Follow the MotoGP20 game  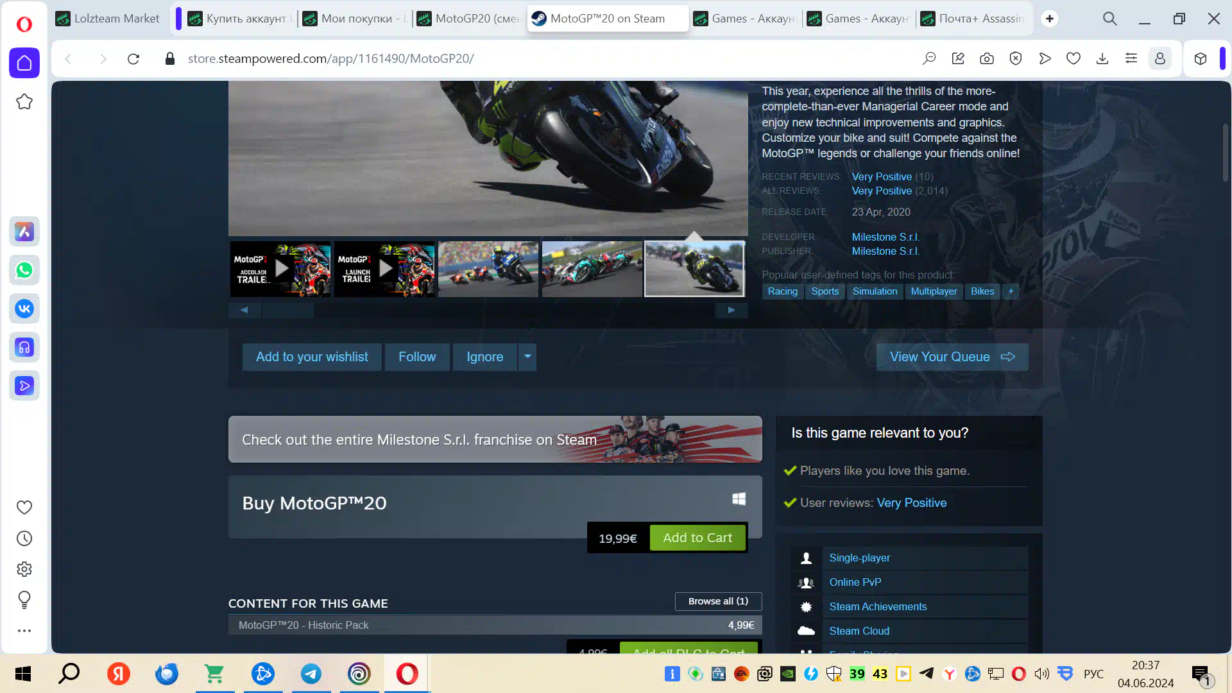pyautogui.click(x=417, y=357)
